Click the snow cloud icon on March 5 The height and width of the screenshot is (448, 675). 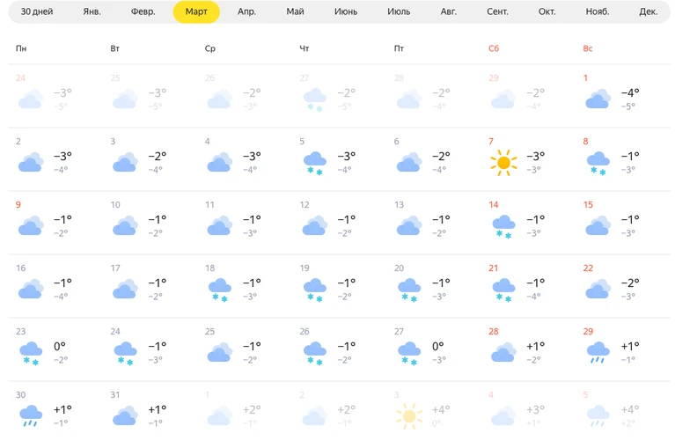315,163
